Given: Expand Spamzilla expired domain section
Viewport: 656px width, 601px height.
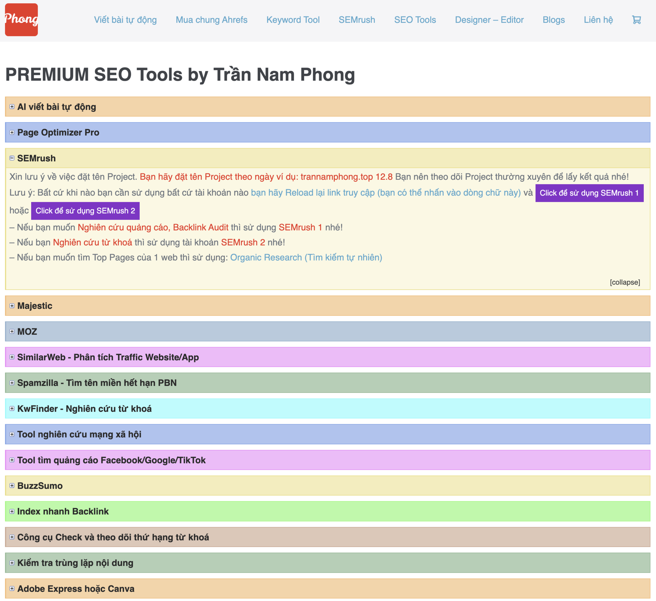Looking at the screenshot, I should (328, 383).
